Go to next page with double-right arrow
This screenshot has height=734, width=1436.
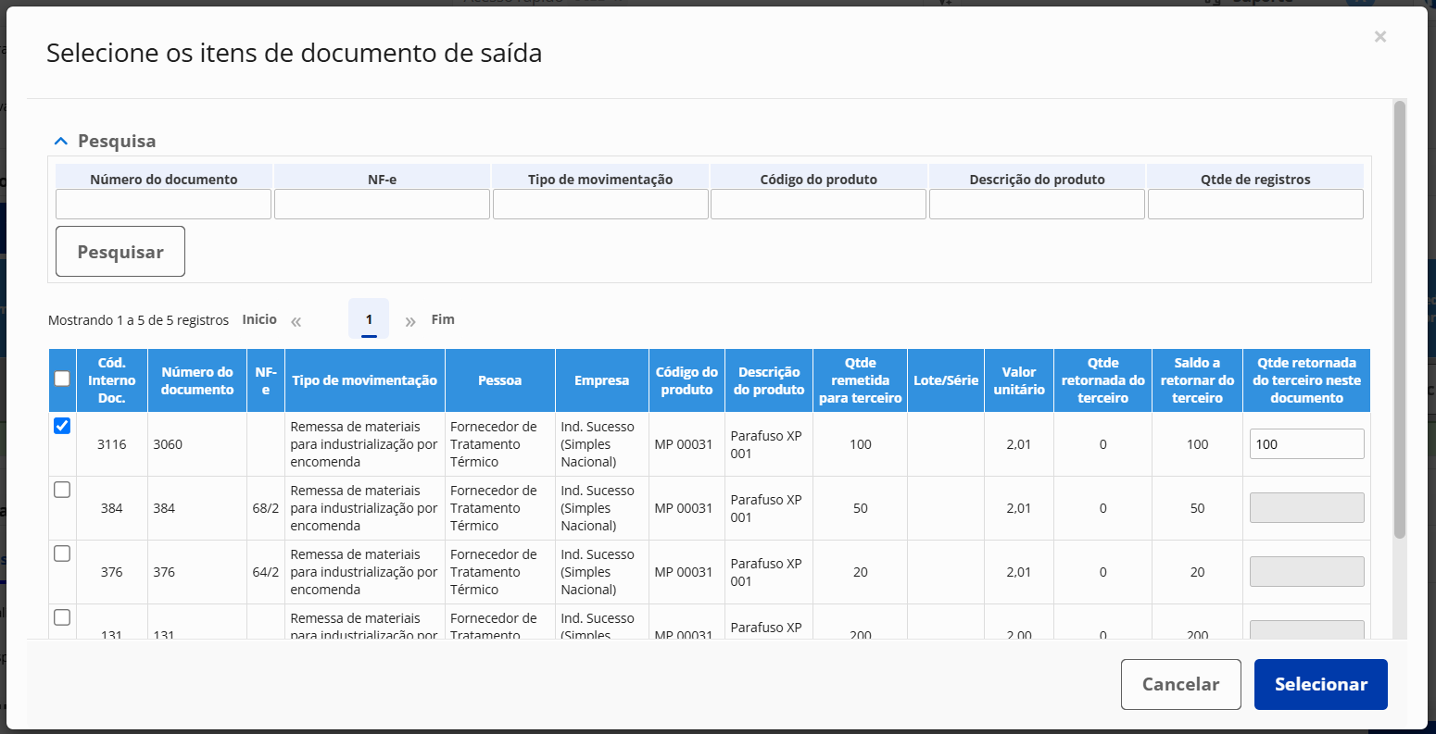point(410,322)
